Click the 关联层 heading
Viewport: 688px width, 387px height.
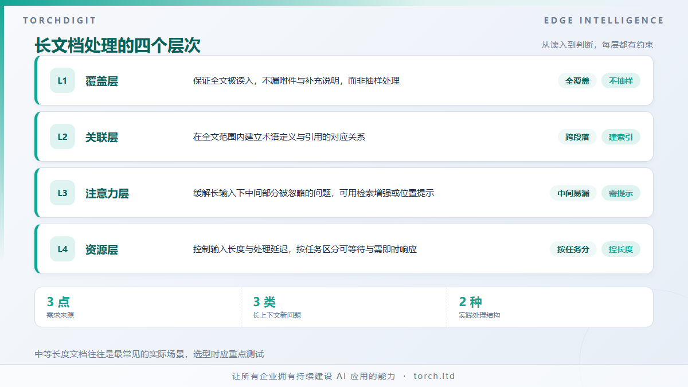click(101, 137)
